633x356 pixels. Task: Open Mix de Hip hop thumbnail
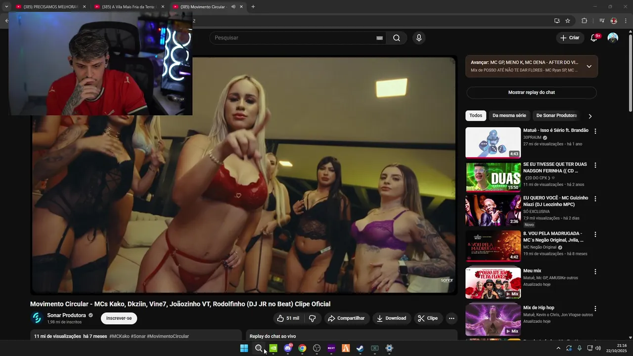coord(493,319)
